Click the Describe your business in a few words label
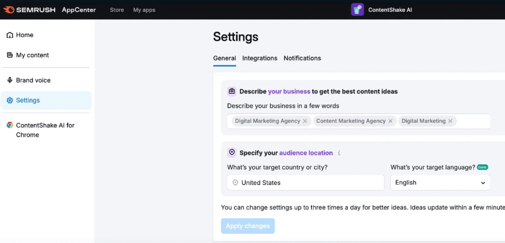 (x=283, y=106)
